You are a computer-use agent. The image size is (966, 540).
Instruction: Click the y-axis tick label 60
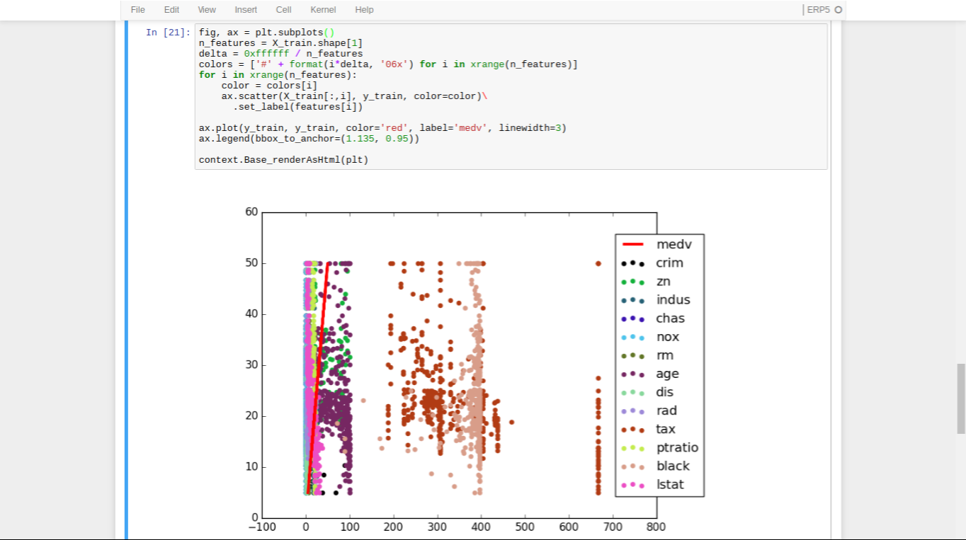click(x=251, y=212)
